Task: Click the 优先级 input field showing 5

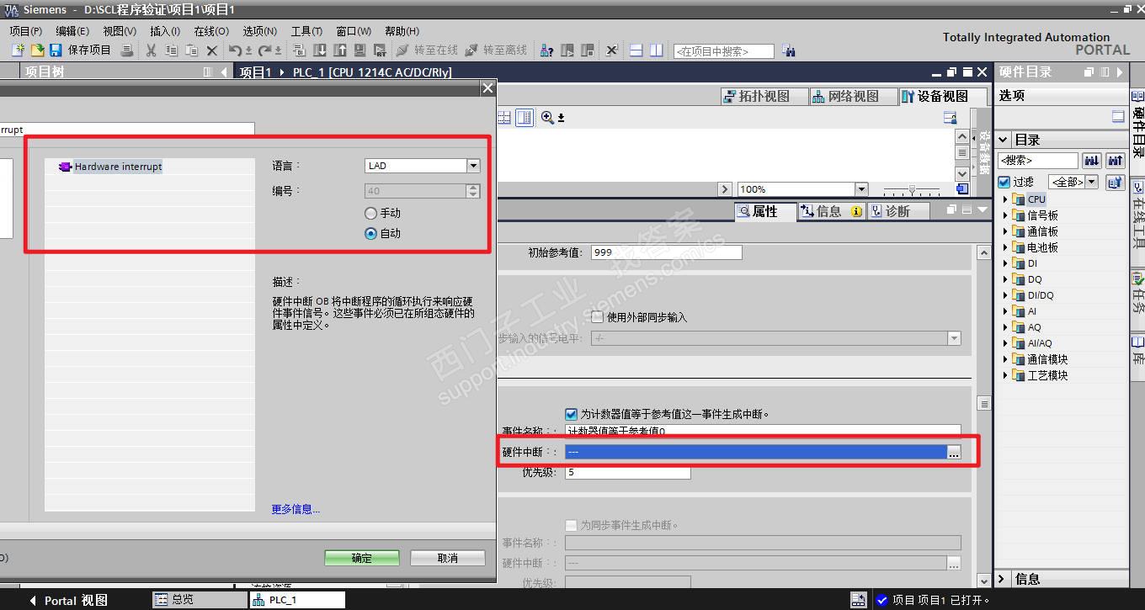Action: 627,473
